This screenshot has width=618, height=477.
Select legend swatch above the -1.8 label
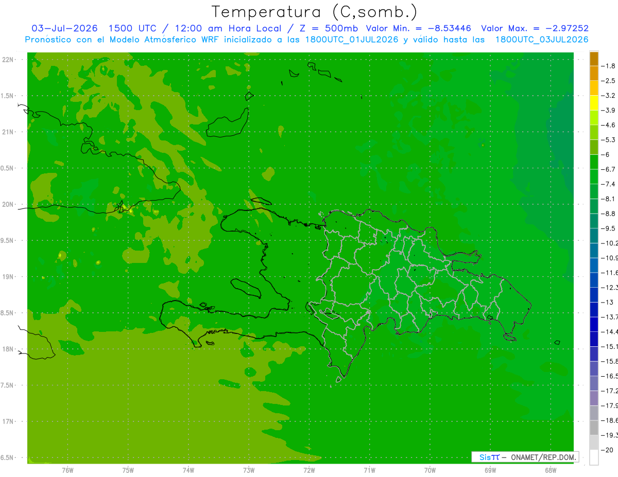click(594, 59)
